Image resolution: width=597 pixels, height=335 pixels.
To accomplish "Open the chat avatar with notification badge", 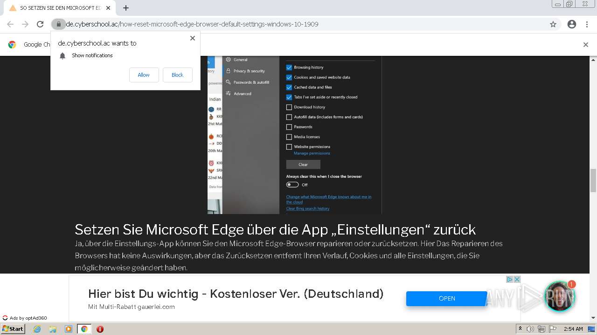I will click(x=559, y=296).
